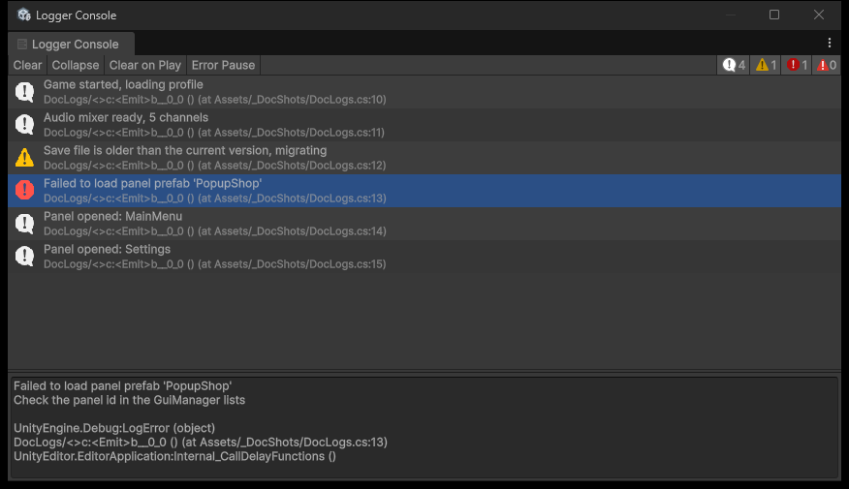Open the Logger Console tab
Viewport: 849px width, 489px height.
tap(72, 44)
